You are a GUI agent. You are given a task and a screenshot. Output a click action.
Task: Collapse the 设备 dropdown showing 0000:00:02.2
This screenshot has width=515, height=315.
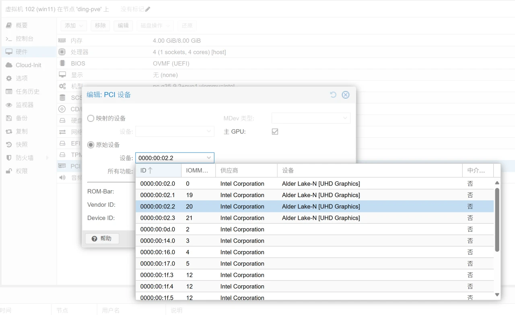coord(209,158)
